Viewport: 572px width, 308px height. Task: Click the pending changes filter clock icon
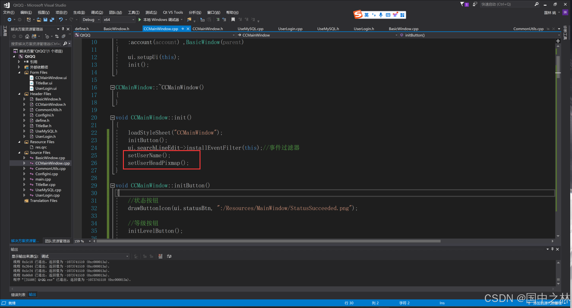[47, 36]
